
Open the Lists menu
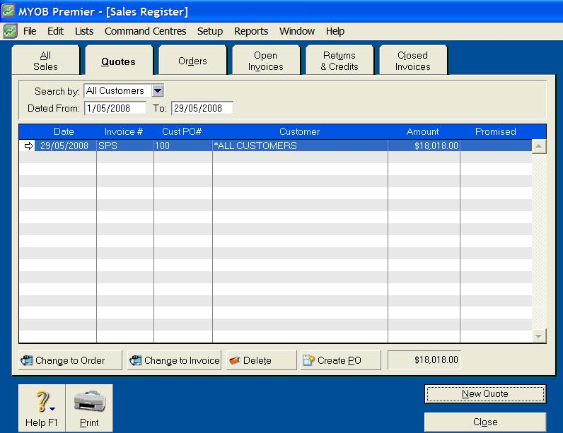pyautogui.click(x=84, y=31)
